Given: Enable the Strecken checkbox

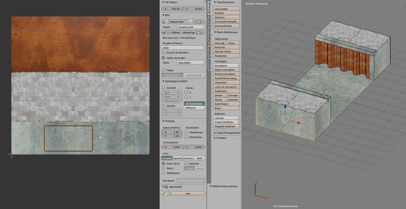Looking at the screenshot, I should click(186, 164).
